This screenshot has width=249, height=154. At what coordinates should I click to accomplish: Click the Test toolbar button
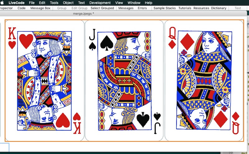click(x=238, y=8)
